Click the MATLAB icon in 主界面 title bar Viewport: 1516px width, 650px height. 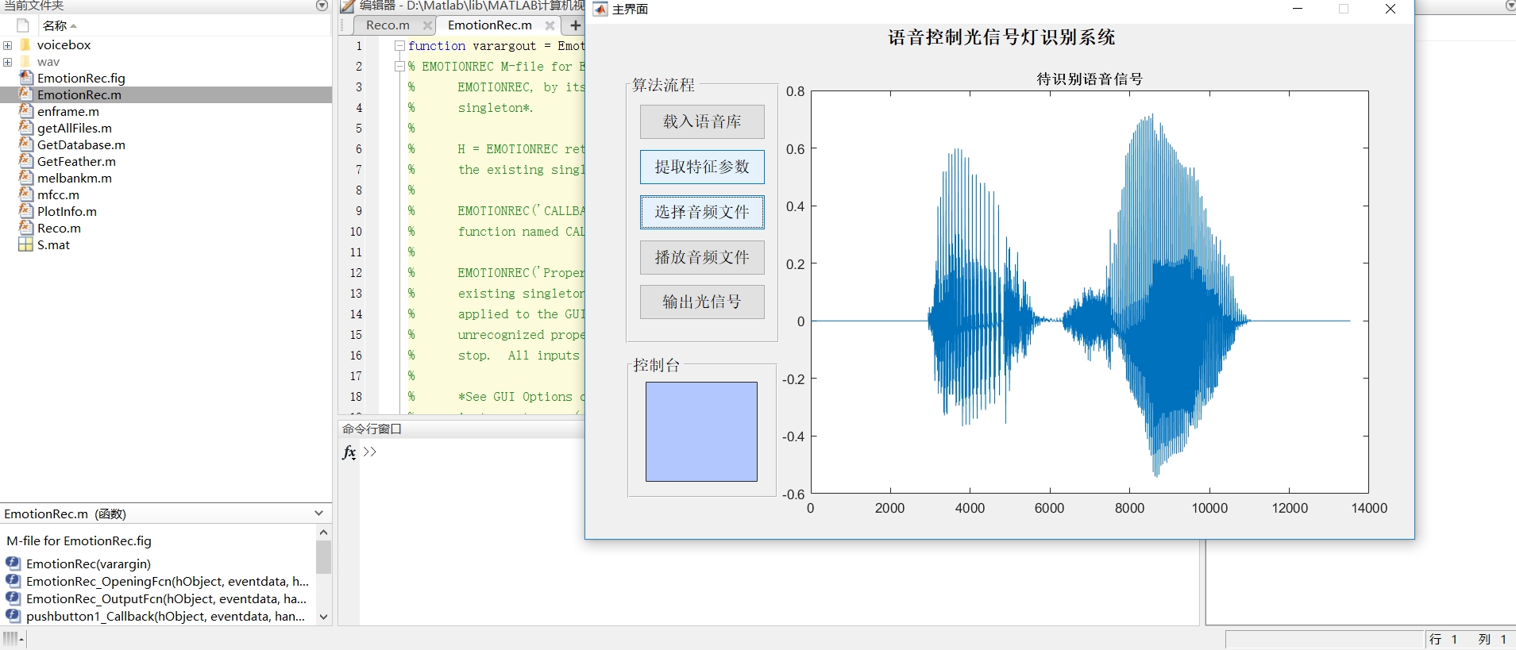600,9
